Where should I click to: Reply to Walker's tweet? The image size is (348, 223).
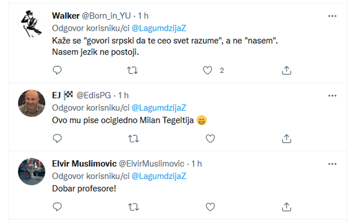pos(57,71)
